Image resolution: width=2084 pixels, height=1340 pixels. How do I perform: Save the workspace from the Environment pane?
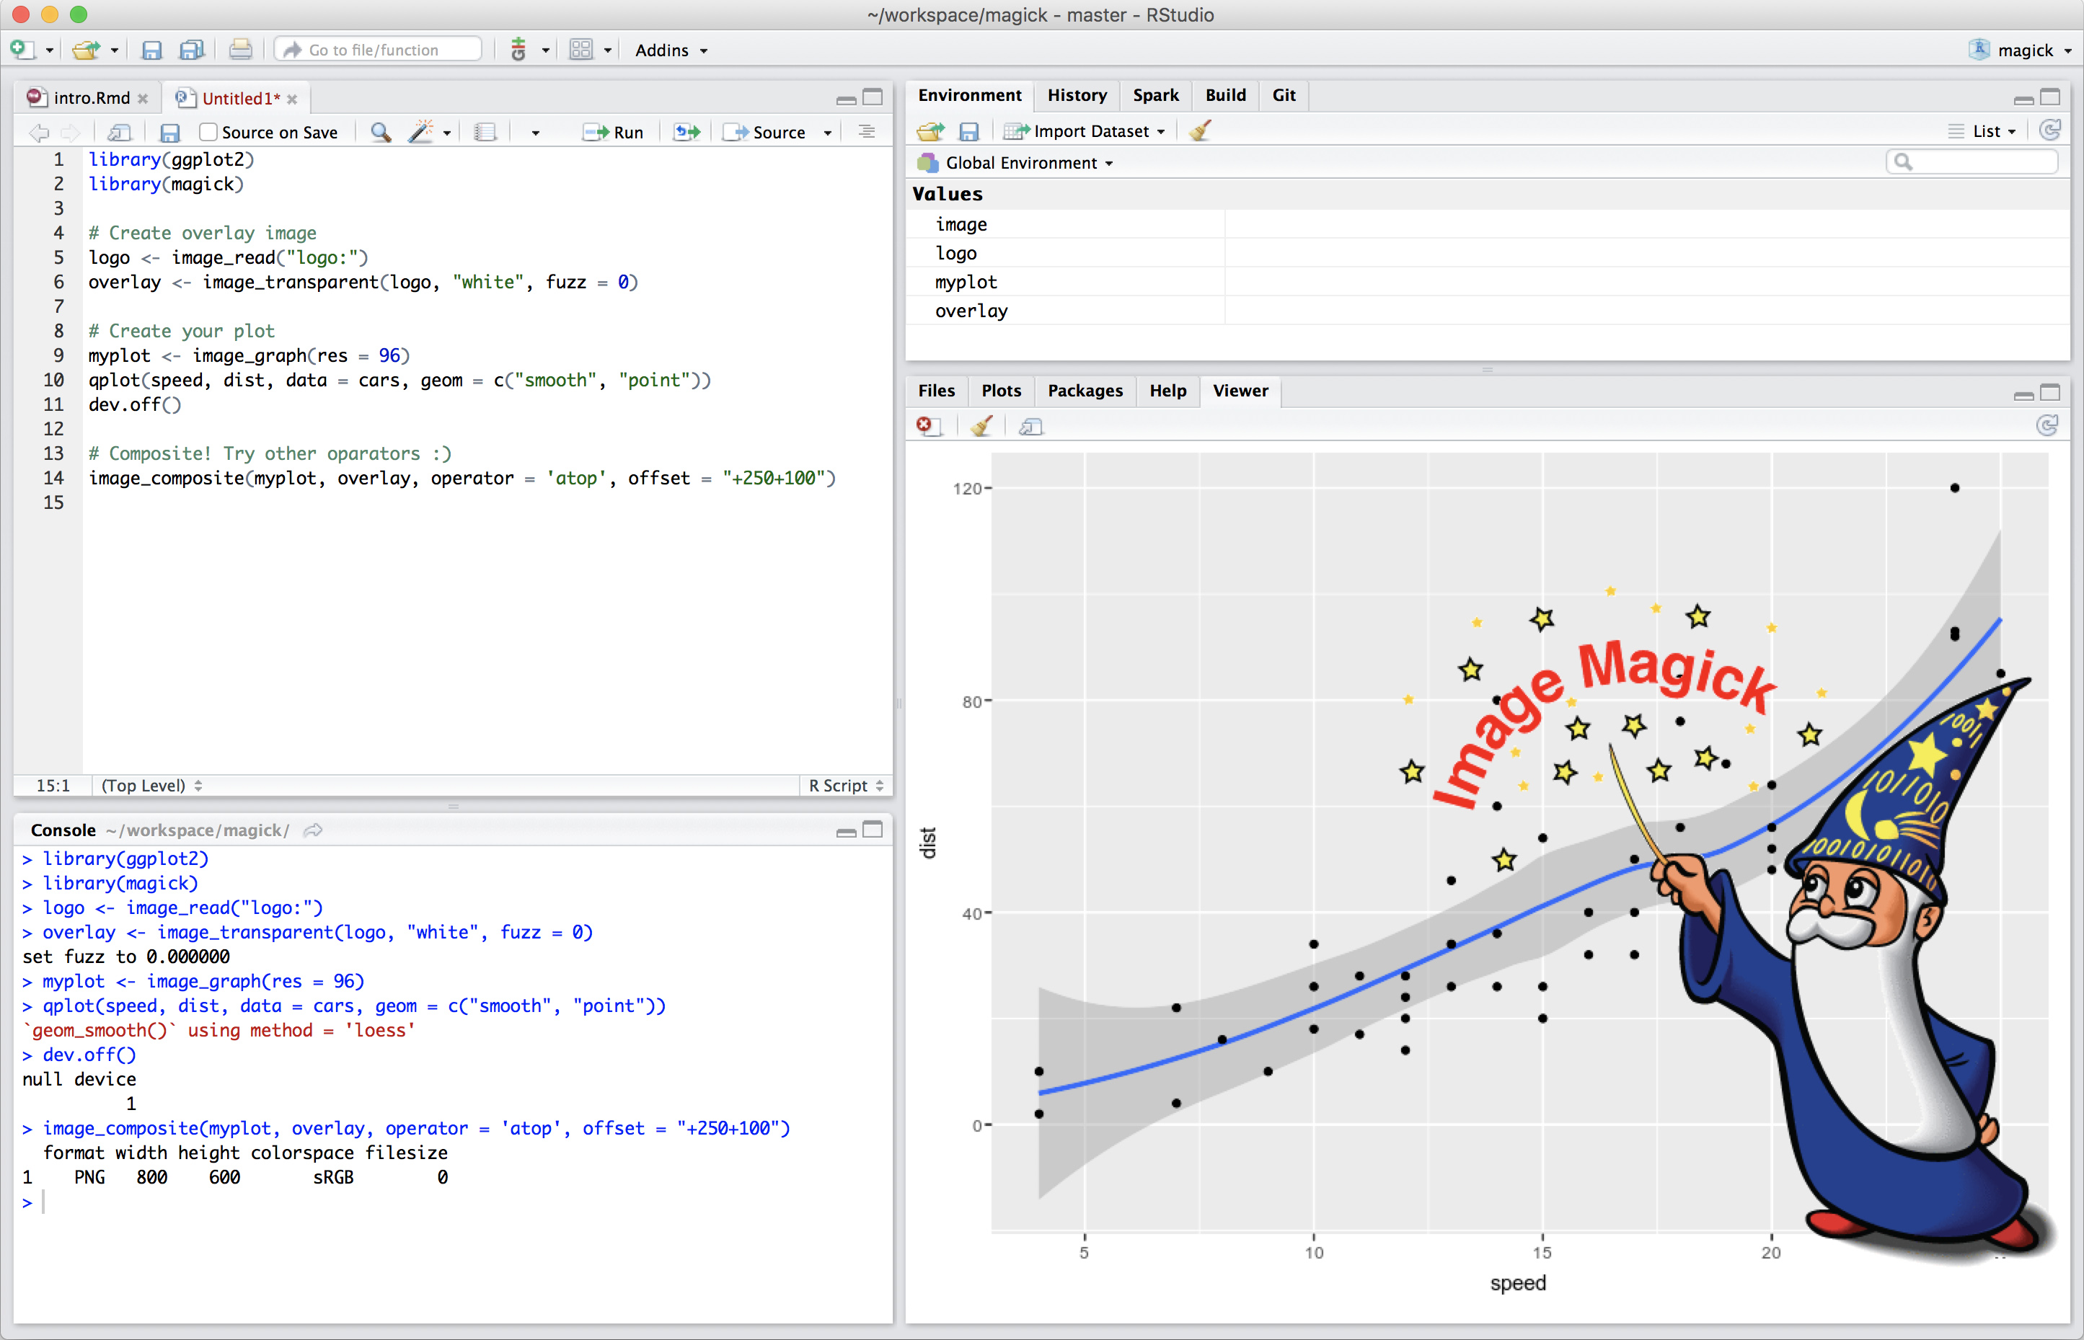pos(969,131)
